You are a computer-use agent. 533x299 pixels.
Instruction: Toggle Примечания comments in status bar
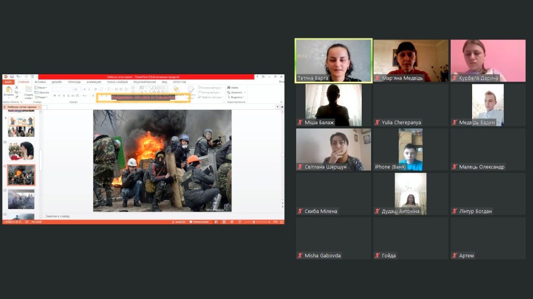click(x=200, y=222)
